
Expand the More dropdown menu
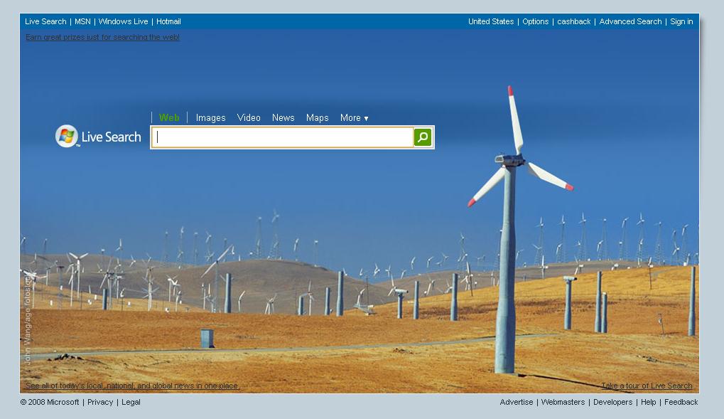354,118
